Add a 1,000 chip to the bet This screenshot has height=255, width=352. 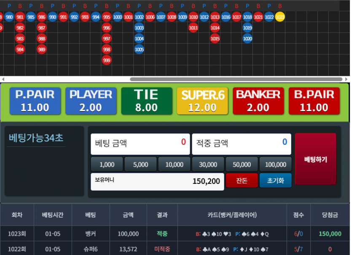tap(106, 164)
